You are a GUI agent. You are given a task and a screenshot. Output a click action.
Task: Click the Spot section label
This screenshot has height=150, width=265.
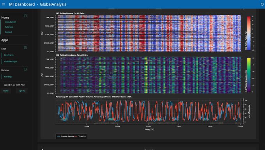click(x=4, y=49)
